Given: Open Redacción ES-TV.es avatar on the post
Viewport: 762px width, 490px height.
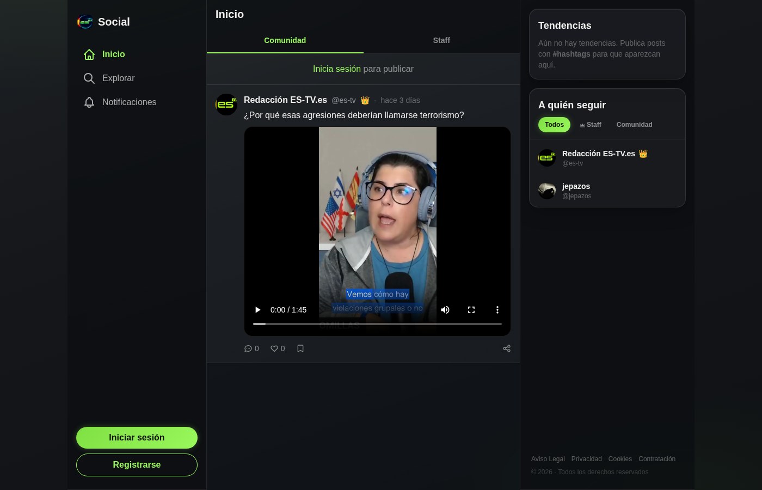Looking at the screenshot, I should point(226,105).
